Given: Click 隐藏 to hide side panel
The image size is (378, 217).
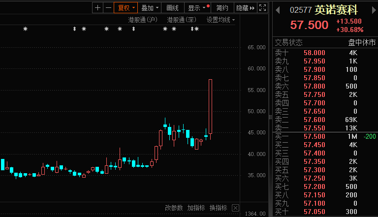Looking at the screenshot, I should click(246, 8).
